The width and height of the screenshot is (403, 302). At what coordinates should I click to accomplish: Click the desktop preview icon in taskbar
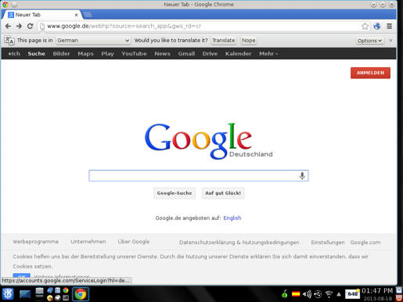(x=25, y=294)
